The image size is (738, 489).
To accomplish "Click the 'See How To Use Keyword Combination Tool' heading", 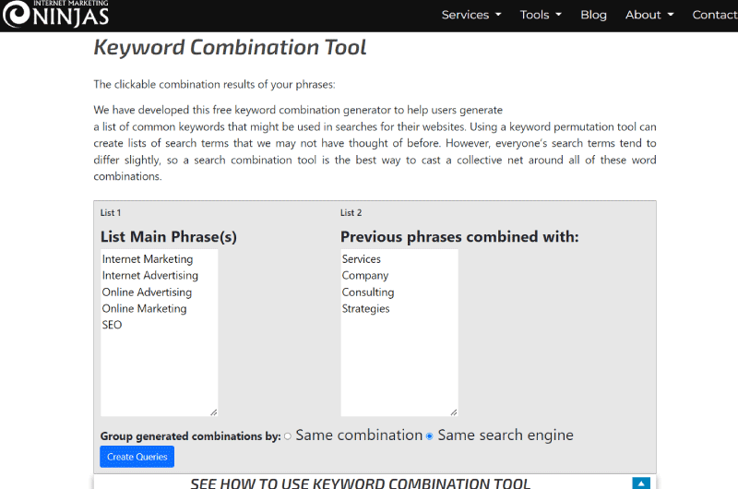I will coord(360,483).
